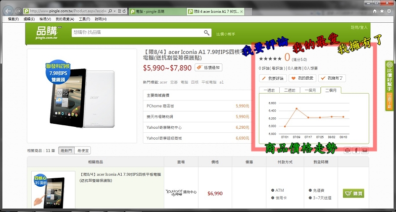Select the 二個月 chart tab
Image resolution: width=396 pixels, height=212 pixels.
[x=331, y=90]
